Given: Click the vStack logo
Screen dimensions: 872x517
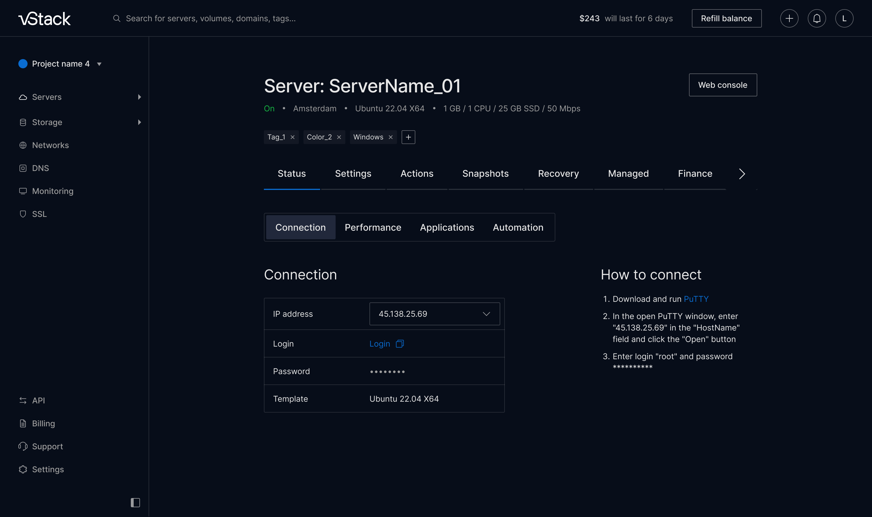Looking at the screenshot, I should (x=44, y=18).
